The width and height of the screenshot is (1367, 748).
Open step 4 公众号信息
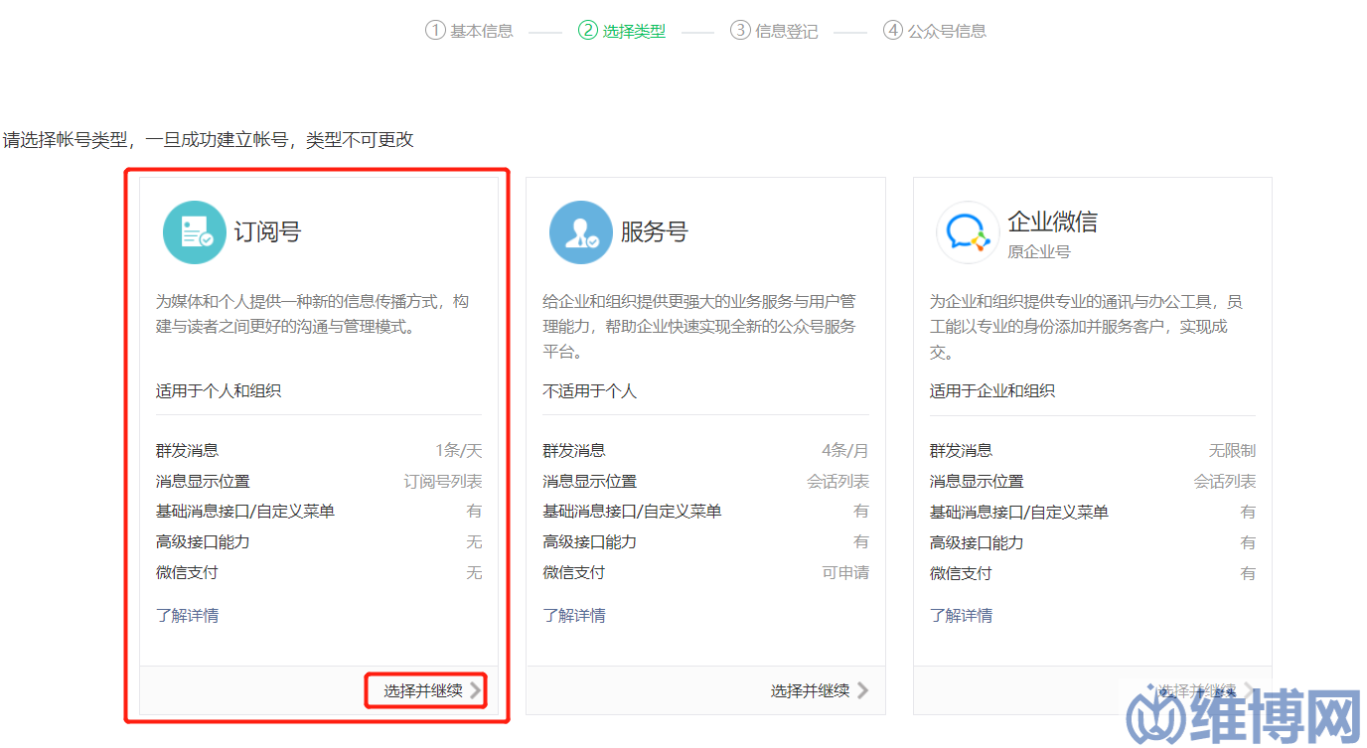tap(935, 31)
